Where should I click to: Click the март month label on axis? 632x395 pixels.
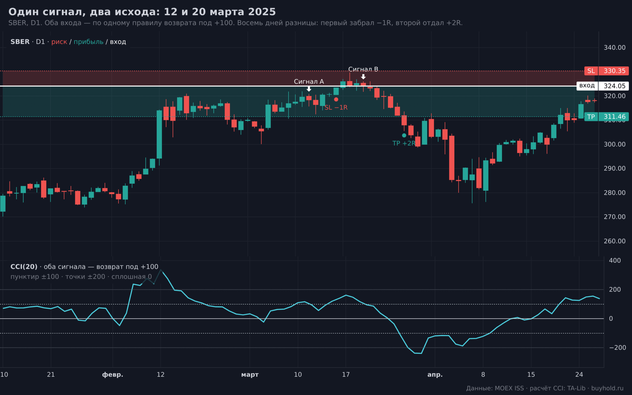tap(250, 375)
